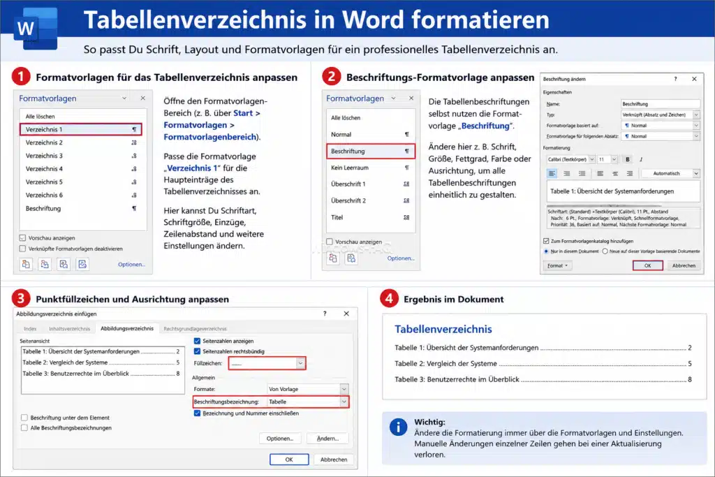Image resolution: width=715 pixels, height=477 pixels.
Task: Open the Automatisch font color dropdown
Action: coord(696,173)
